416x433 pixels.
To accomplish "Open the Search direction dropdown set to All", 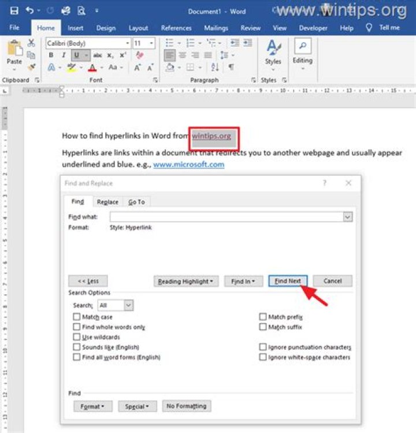I will [x=115, y=305].
